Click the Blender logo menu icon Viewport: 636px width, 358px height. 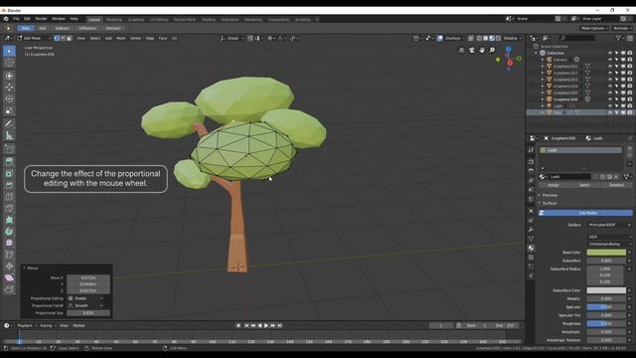[6, 19]
